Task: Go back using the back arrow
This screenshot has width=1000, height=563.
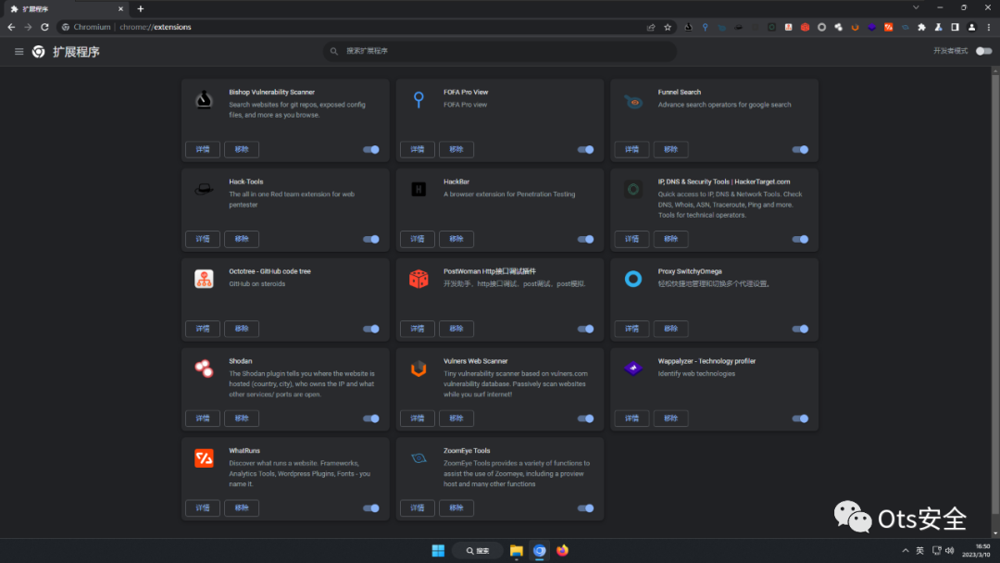Action: [x=11, y=27]
